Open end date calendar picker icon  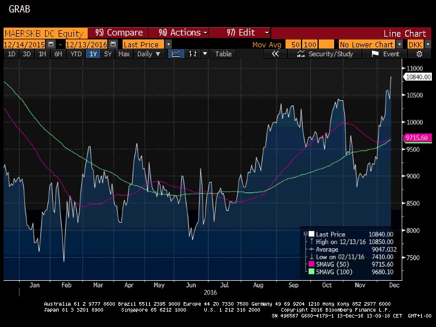(x=113, y=44)
